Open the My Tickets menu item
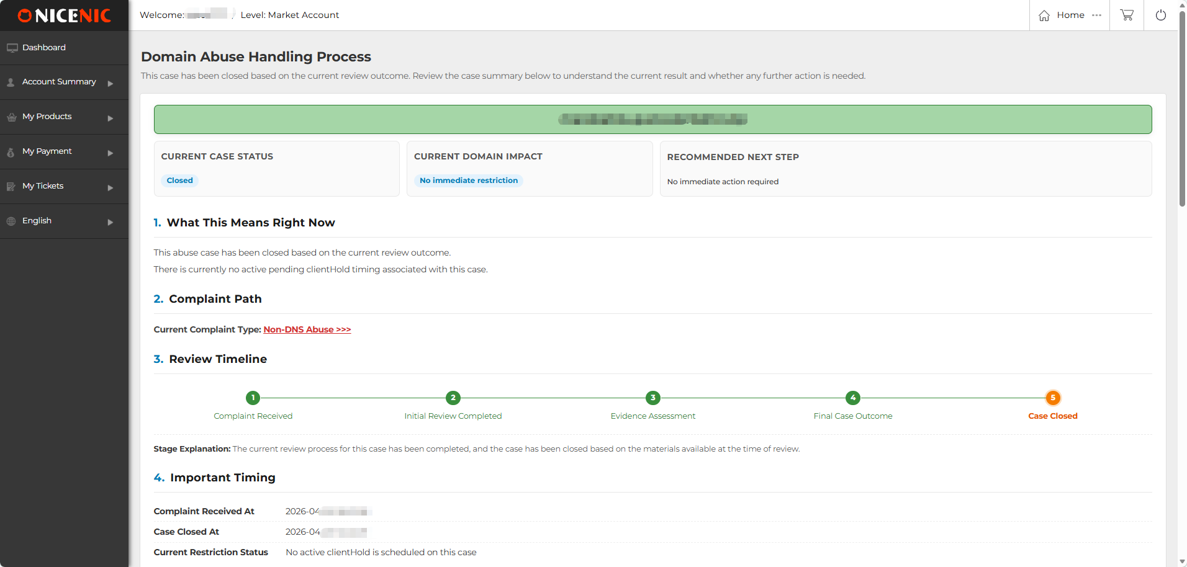This screenshot has height=567, width=1187. point(43,186)
